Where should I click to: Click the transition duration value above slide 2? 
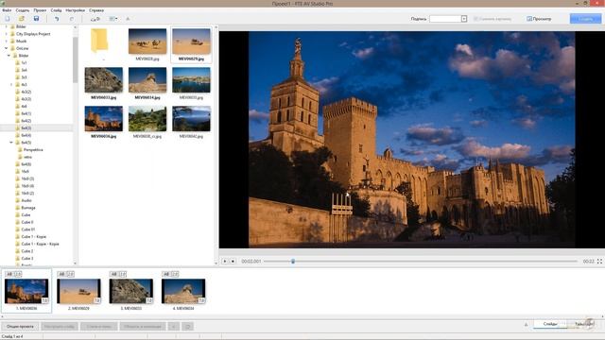[70, 274]
